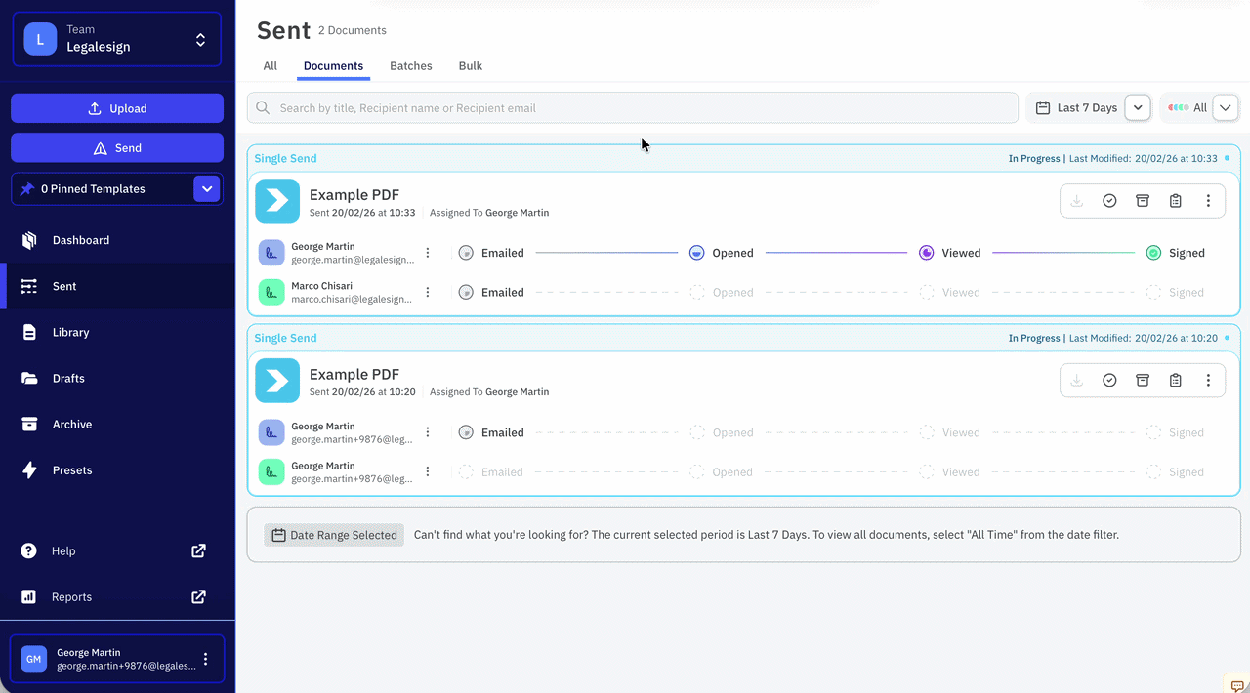Click download icon on first Example PDF

point(1077,201)
